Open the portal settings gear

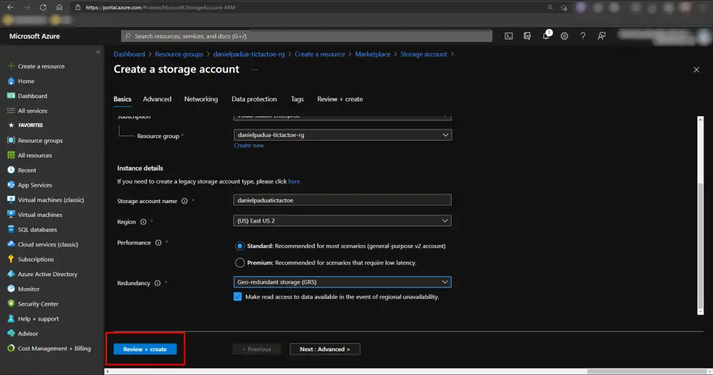click(564, 36)
